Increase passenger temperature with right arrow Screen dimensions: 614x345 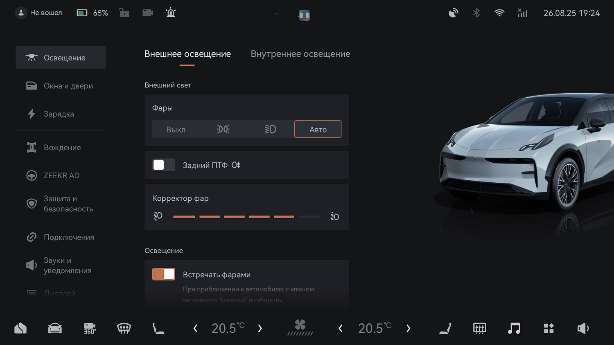pyautogui.click(x=408, y=328)
